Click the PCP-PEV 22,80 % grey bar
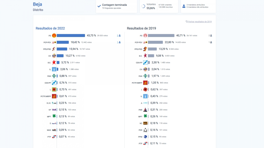 pos(155,42)
